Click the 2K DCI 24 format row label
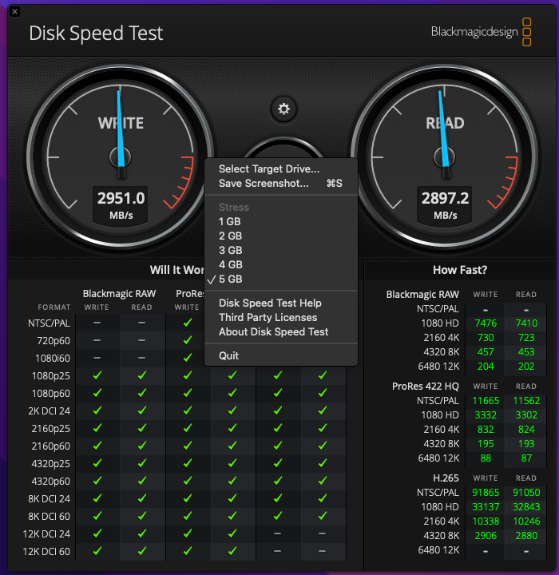 click(x=50, y=410)
